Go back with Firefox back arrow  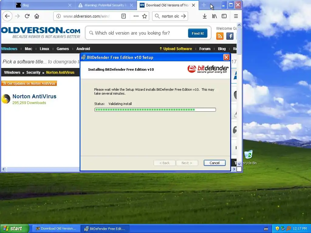point(7,16)
